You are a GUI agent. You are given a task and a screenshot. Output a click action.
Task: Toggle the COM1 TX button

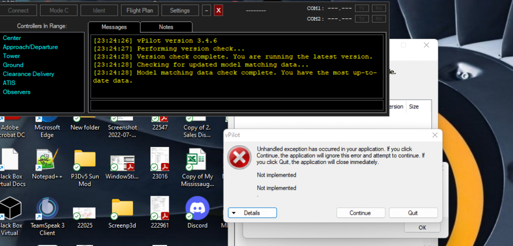pyautogui.click(x=363, y=9)
